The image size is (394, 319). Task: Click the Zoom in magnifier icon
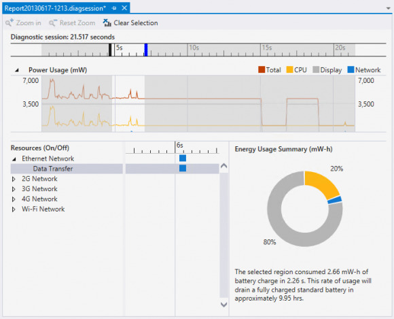[x=10, y=22]
